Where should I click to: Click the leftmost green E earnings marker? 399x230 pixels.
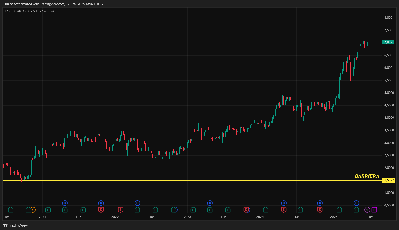(x=10, y=210)
